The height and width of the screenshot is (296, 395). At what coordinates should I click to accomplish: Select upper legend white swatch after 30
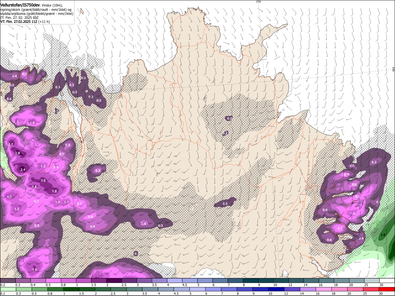[387, 280]
